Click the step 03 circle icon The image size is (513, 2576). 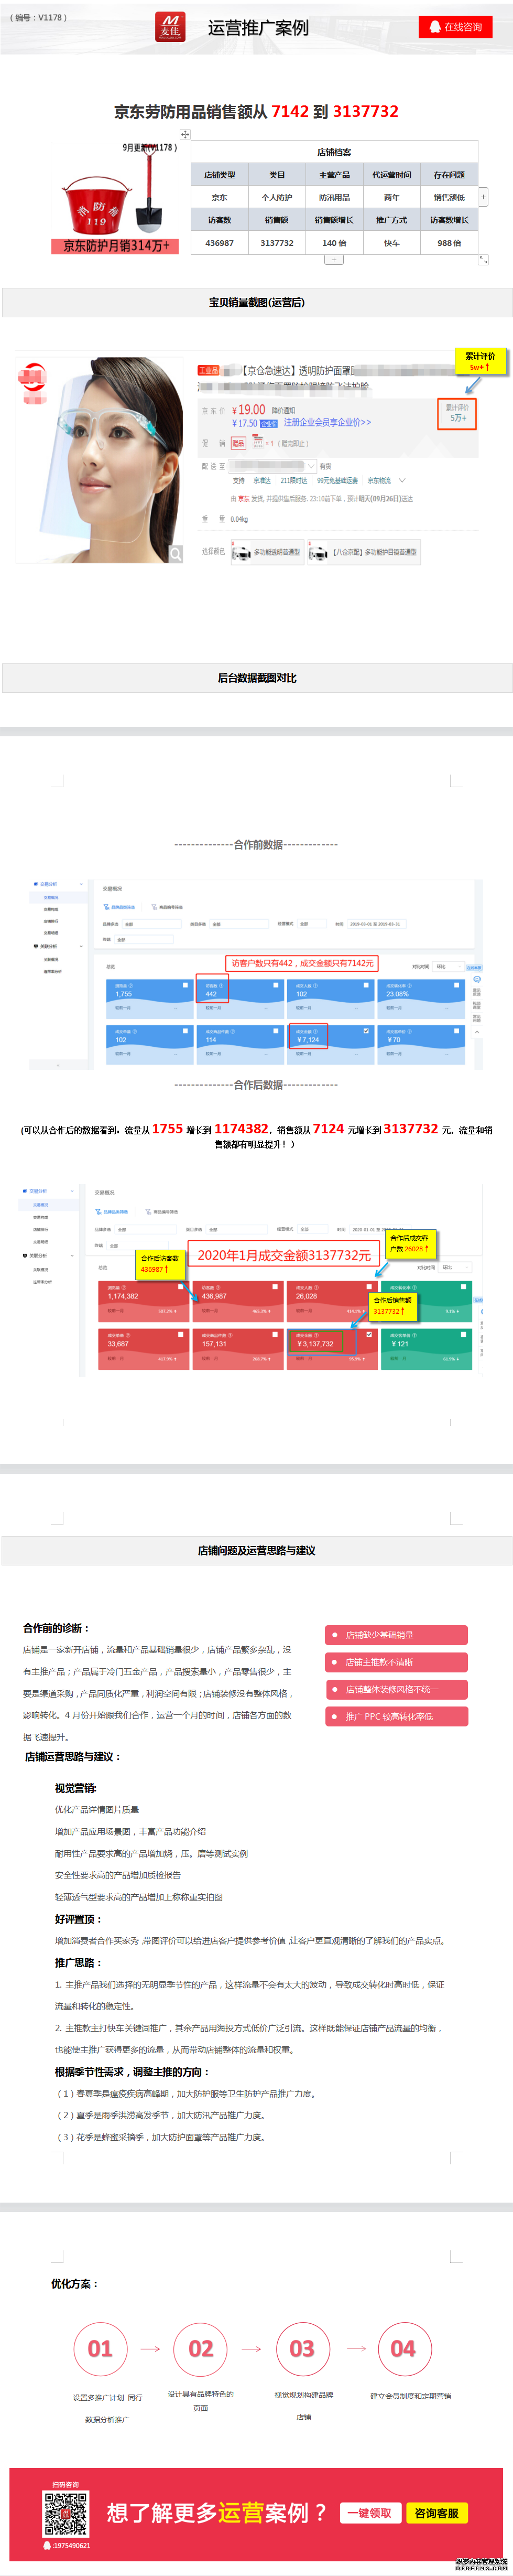302,2349
